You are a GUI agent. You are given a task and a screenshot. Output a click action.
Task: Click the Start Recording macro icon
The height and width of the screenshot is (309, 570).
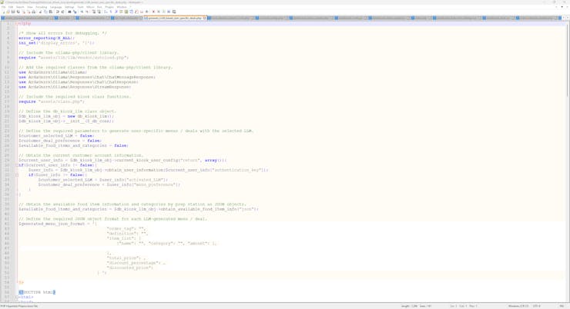pos(153,12)
